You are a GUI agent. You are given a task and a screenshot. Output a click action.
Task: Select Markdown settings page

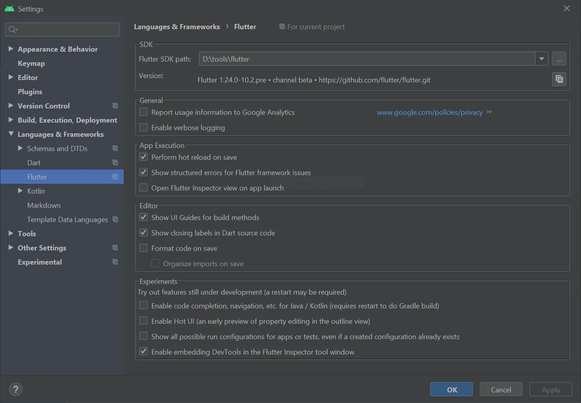(x=44, y=205)
